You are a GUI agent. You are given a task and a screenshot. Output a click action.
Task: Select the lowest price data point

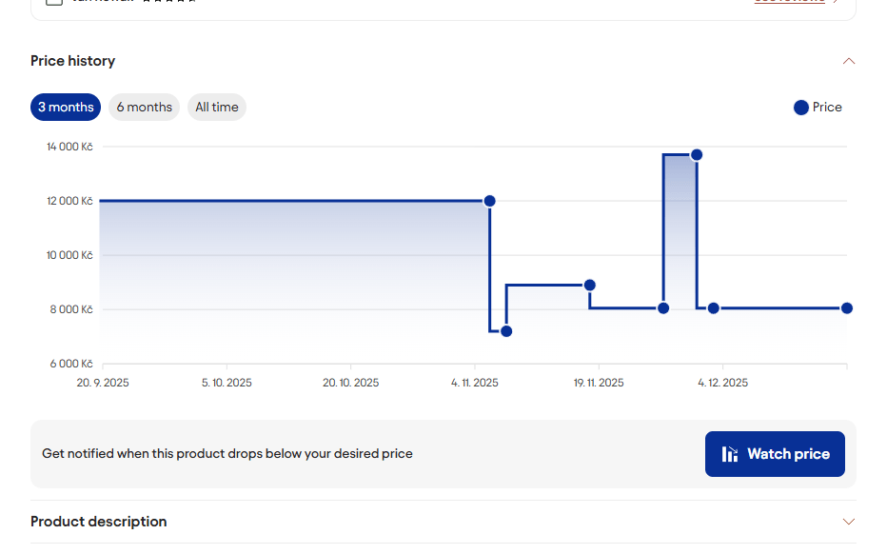point(506,331)
